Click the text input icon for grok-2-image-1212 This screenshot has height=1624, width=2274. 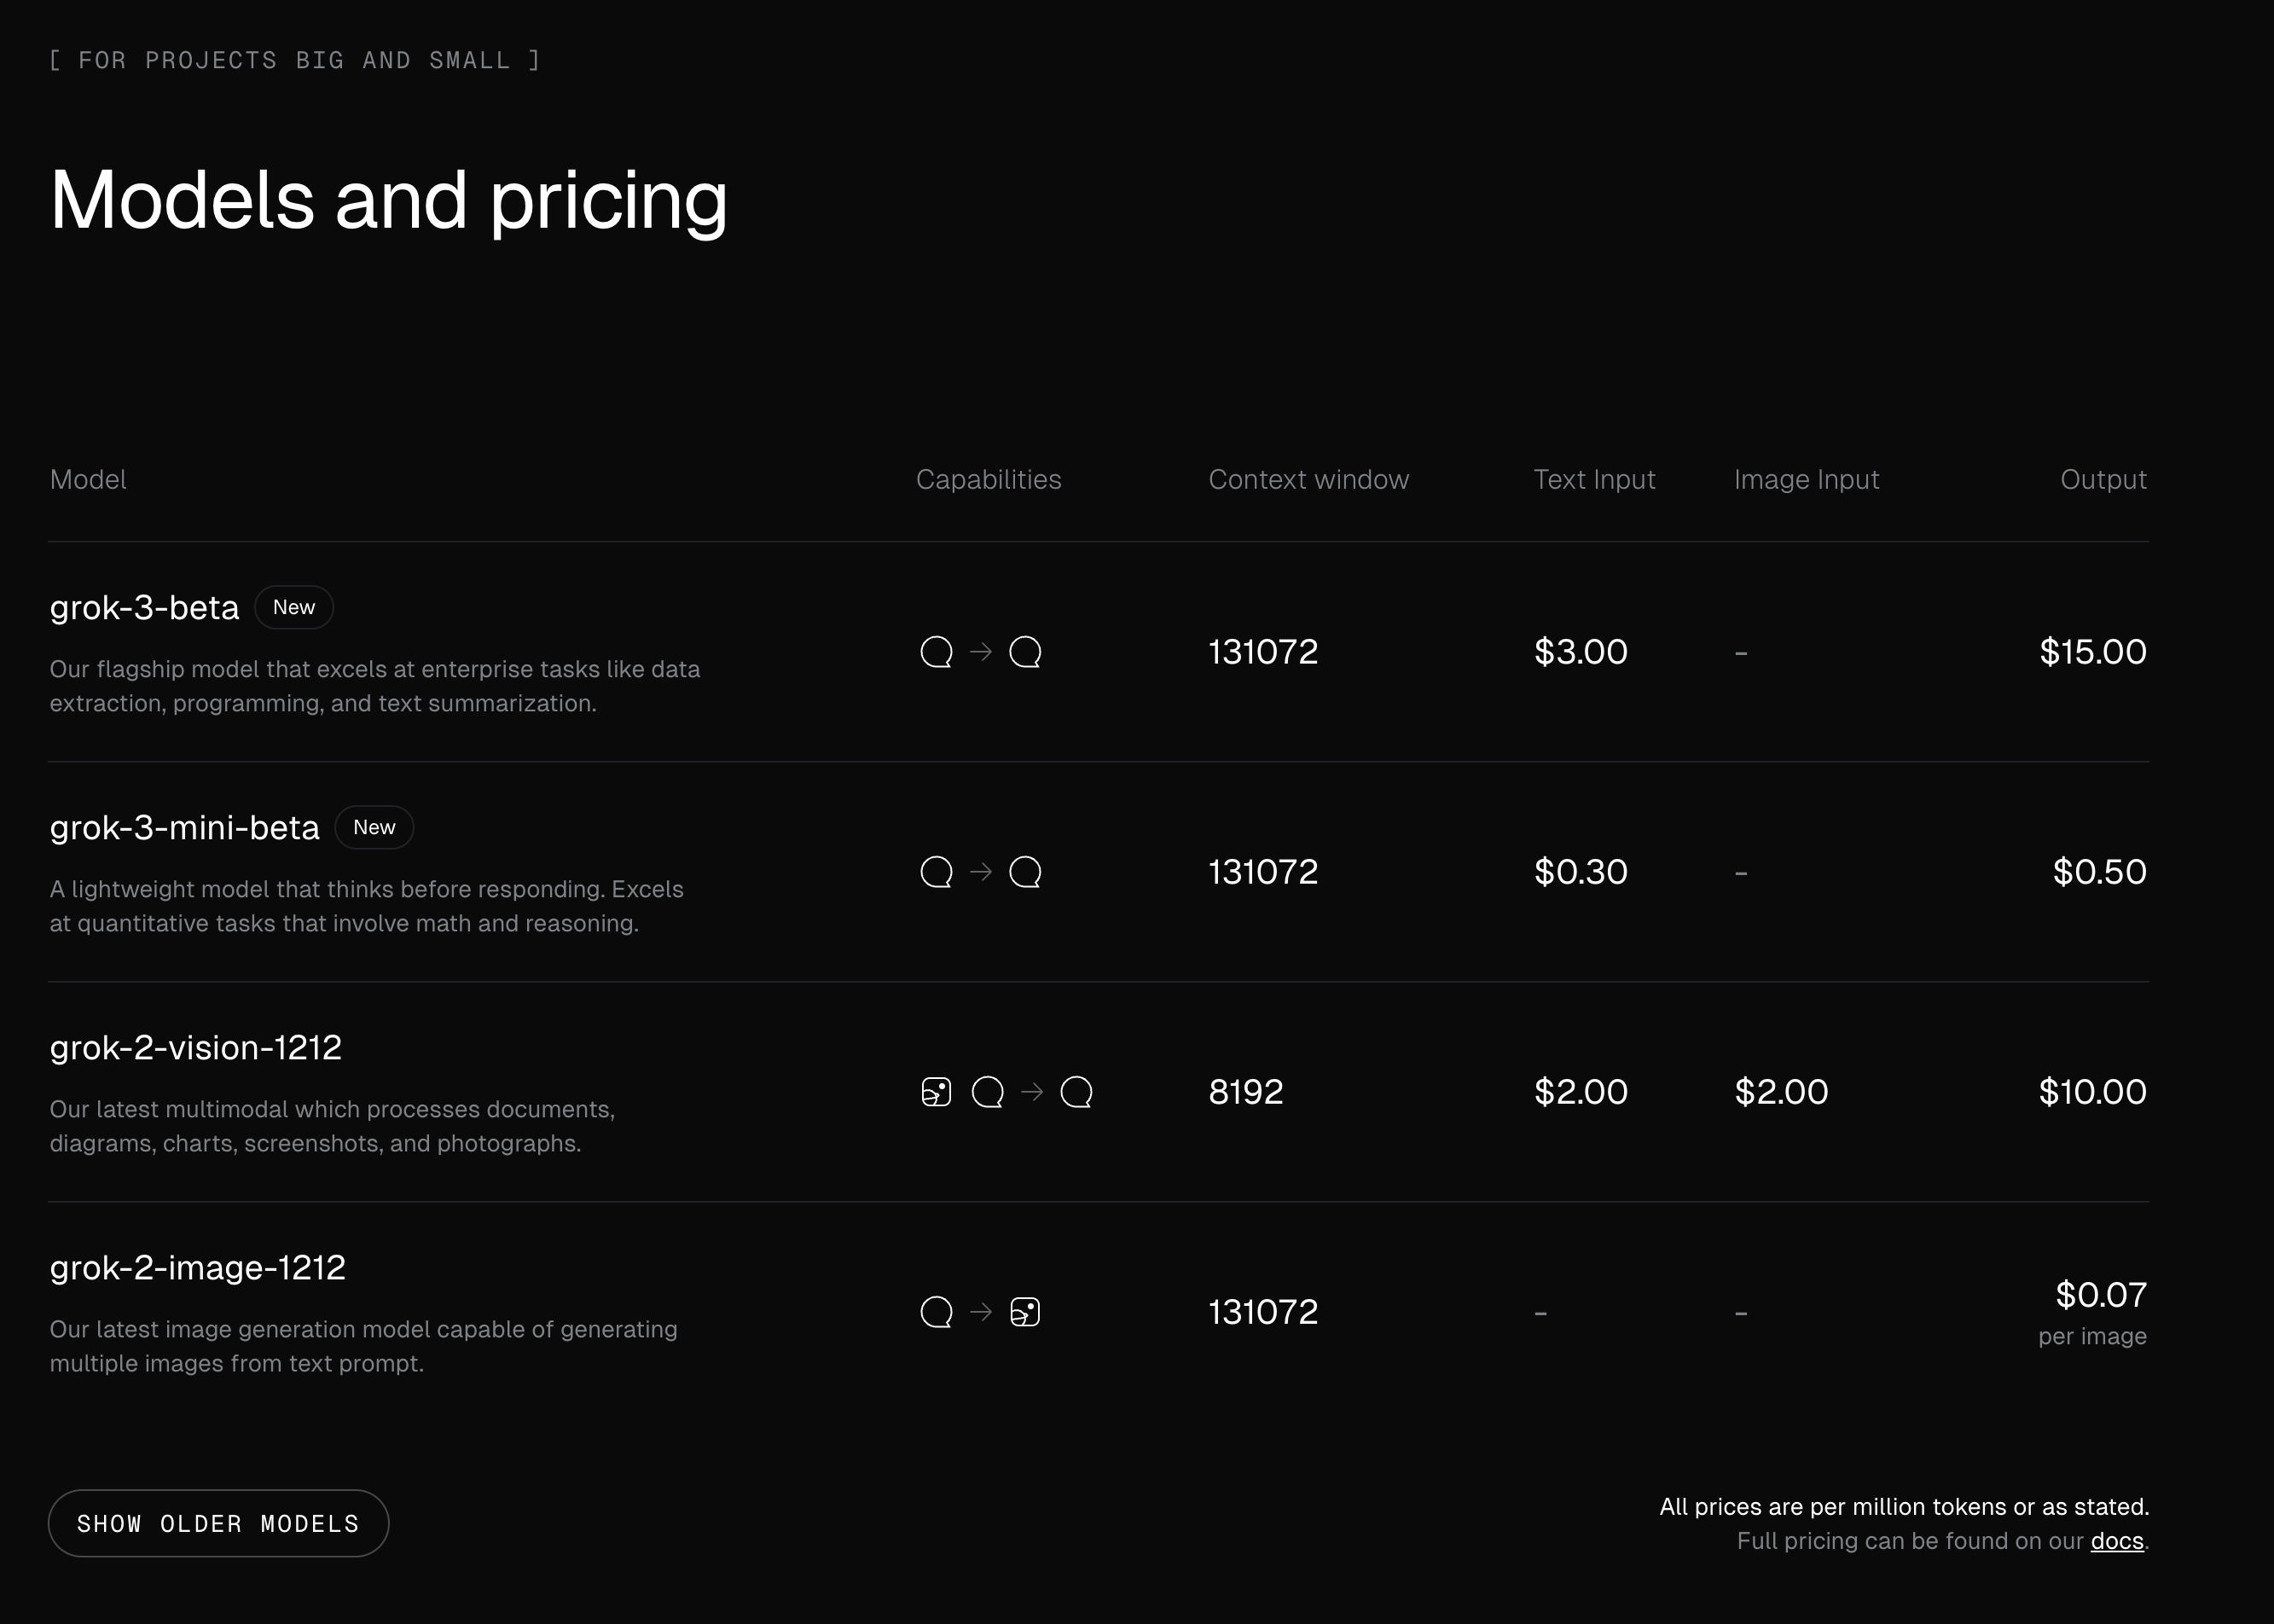pyautogui.click(x=936, y=1312)
